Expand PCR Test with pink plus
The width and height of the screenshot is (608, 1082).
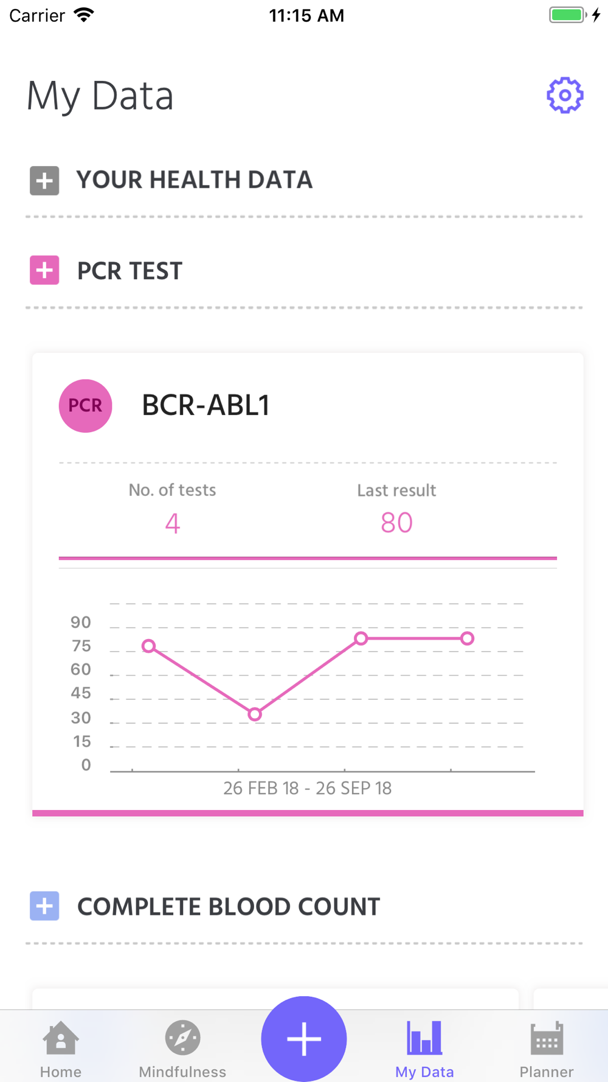(44, 270)
